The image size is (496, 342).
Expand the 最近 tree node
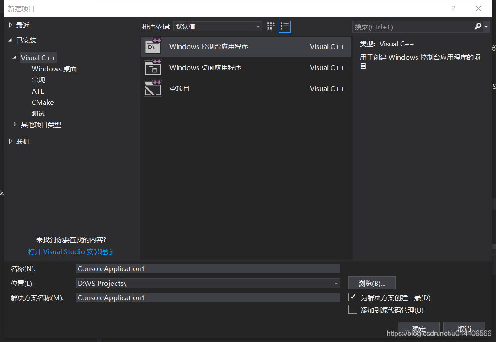10,25
